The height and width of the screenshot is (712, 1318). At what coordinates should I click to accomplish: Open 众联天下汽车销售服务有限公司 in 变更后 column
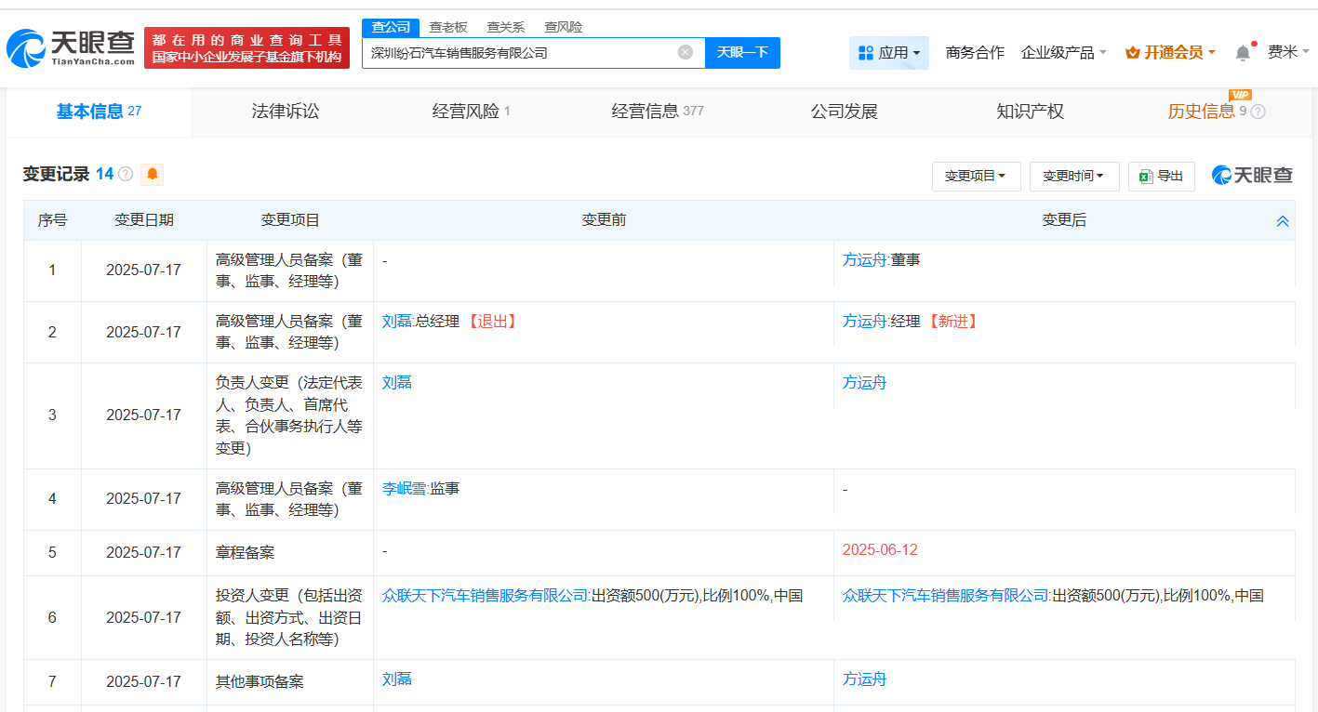click(x=946, y=596)
